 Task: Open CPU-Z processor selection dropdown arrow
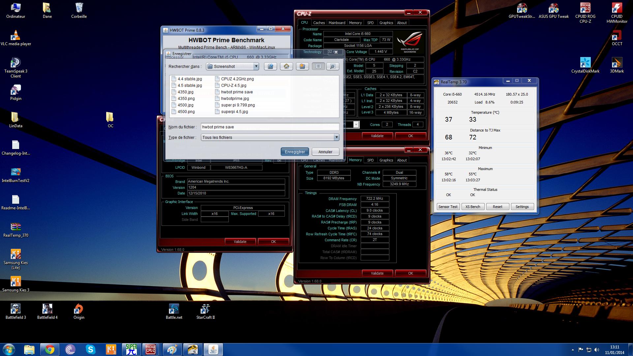click(x=356, y=124)
